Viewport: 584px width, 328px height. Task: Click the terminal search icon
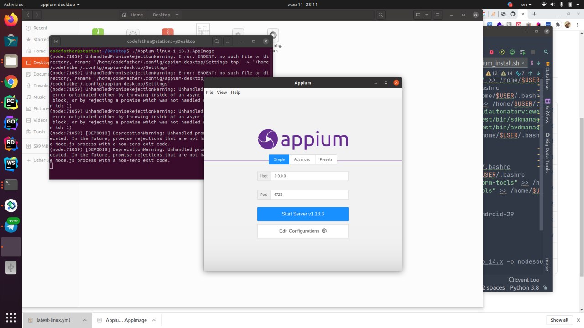point(217,41)
